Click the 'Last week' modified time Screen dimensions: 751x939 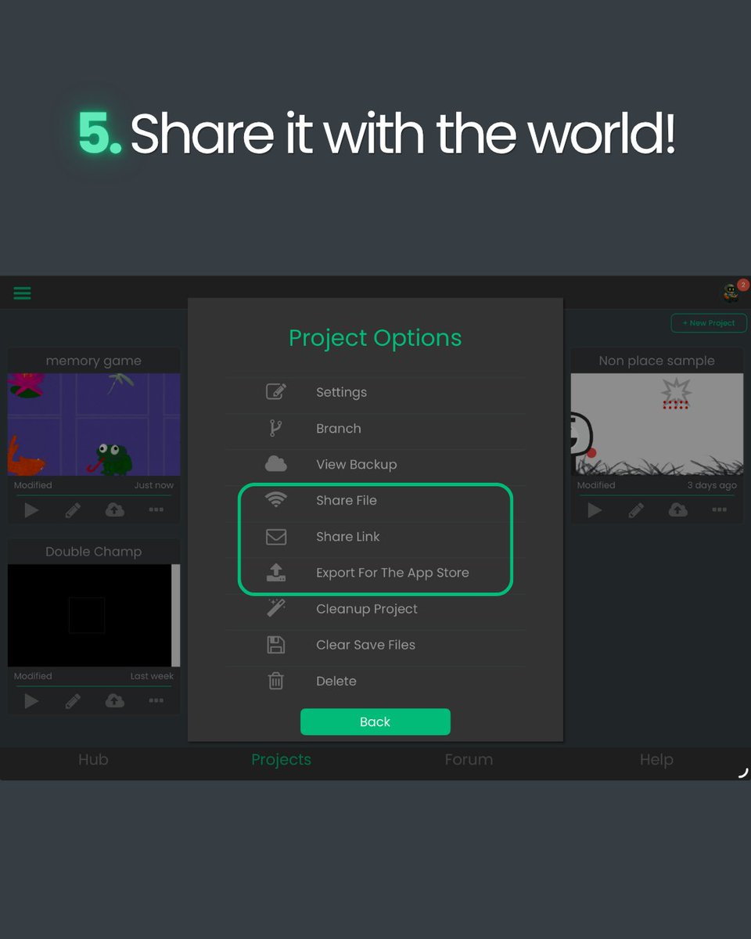tap(152, 676)
